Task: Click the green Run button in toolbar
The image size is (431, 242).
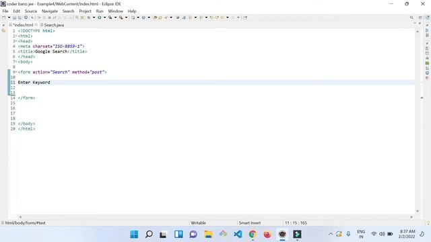Action: (99, 17)
